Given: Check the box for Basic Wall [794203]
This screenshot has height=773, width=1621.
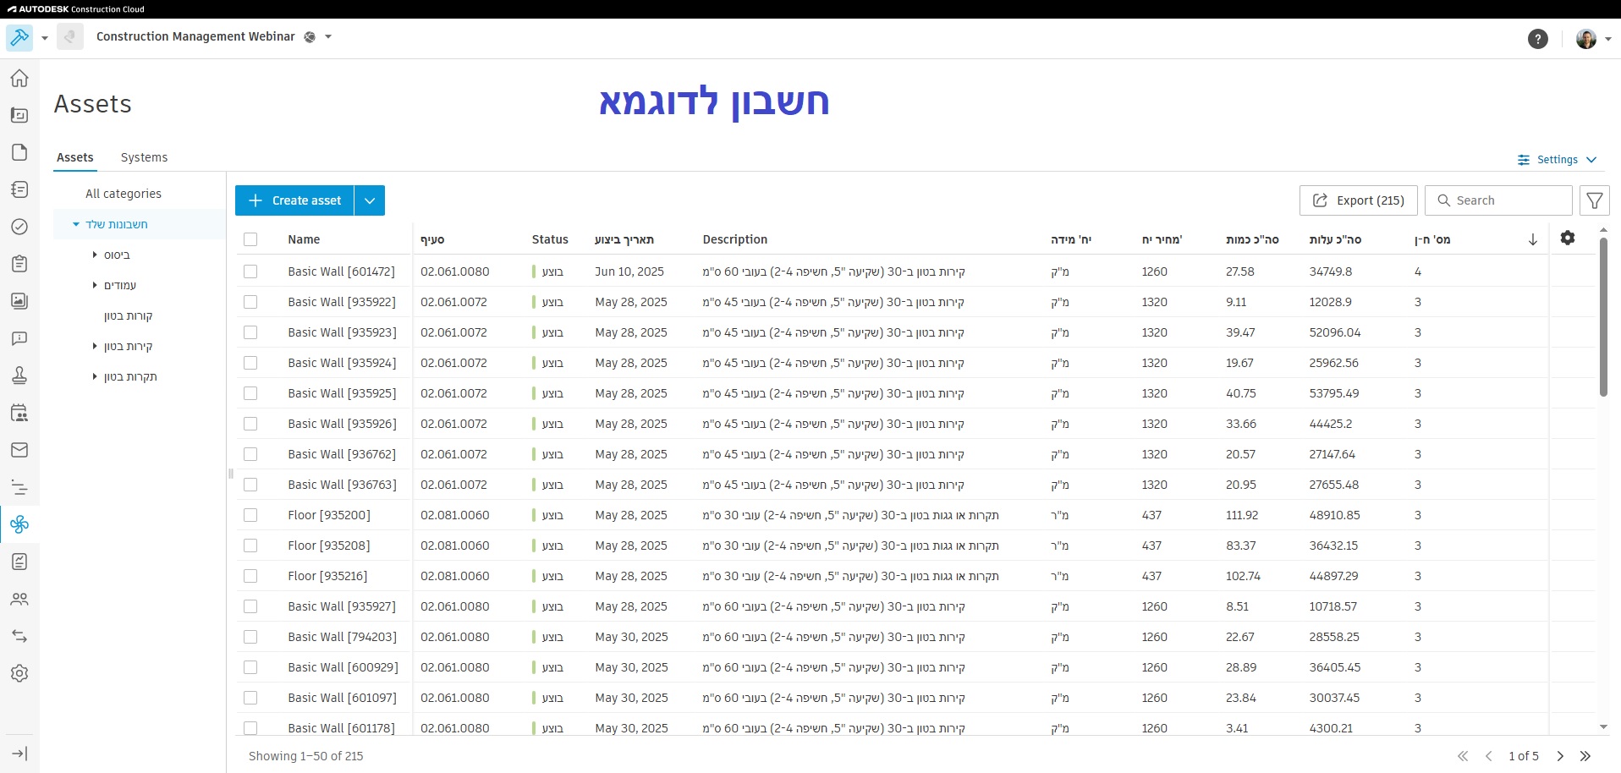Looking at the screenshot, I should click(x=250, y=637).
